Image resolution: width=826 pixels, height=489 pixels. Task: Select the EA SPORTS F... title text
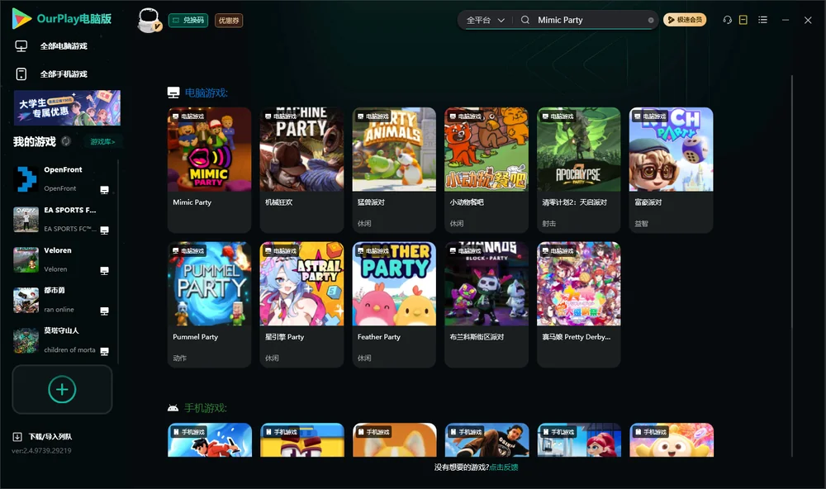[x=70, y=211]
